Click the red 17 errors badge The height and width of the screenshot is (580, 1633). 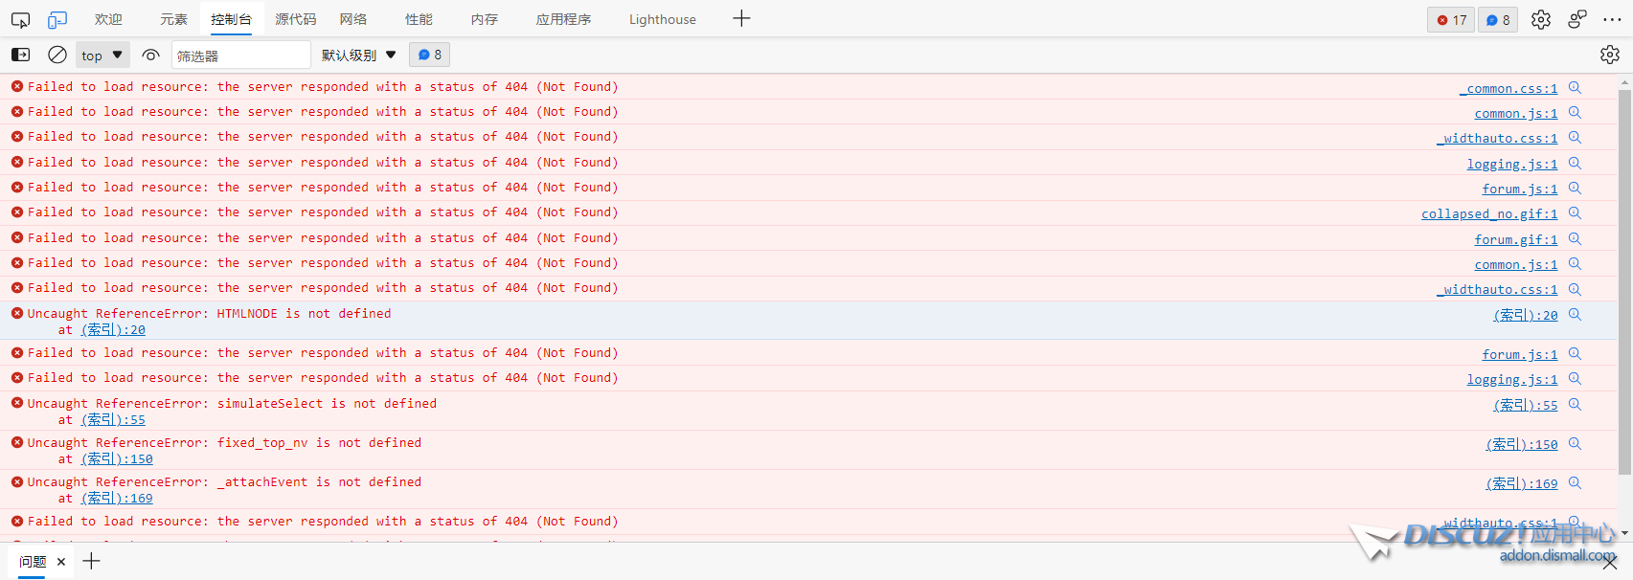click(x=1451, y=19)
